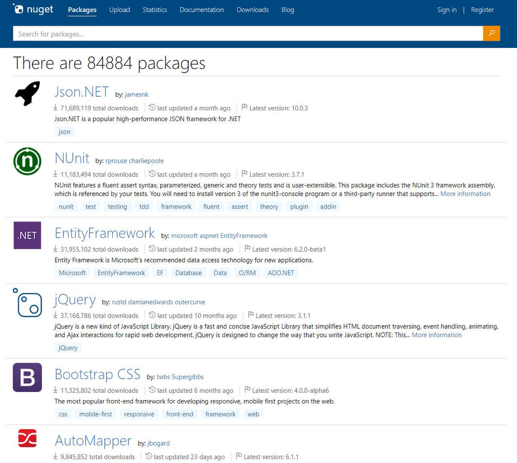
Task: Click the mobile-first tag
Action: tap(96, 414)
